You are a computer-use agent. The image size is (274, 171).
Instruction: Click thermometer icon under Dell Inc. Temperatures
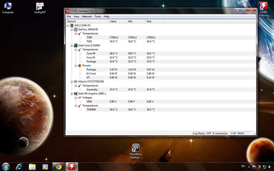point(80,34)
